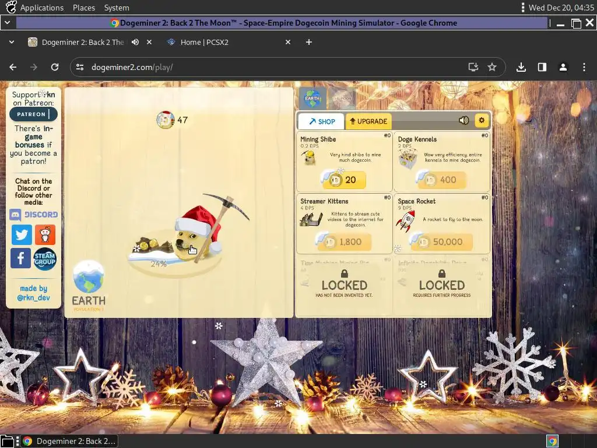
Task: Switch to the SHOP tab
Action: pos(322,121)
